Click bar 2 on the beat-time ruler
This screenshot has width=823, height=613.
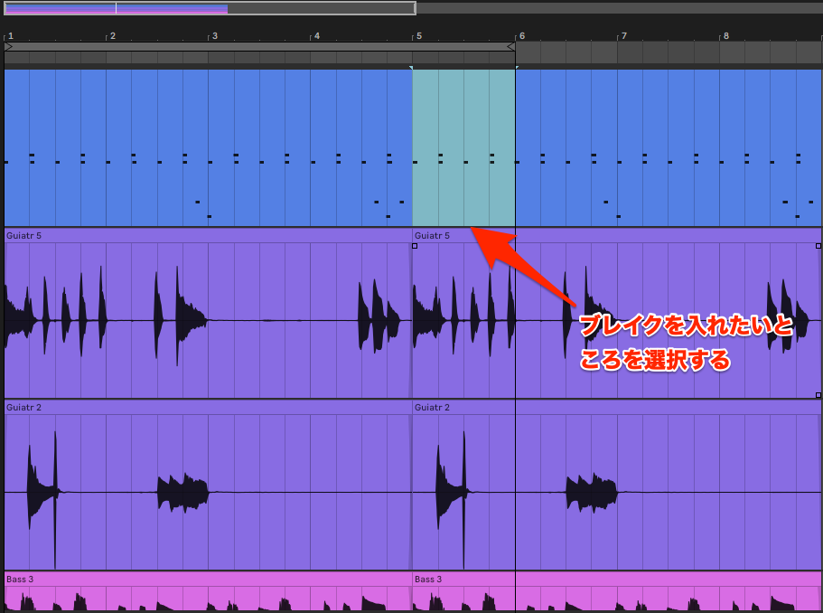(112, 36)
